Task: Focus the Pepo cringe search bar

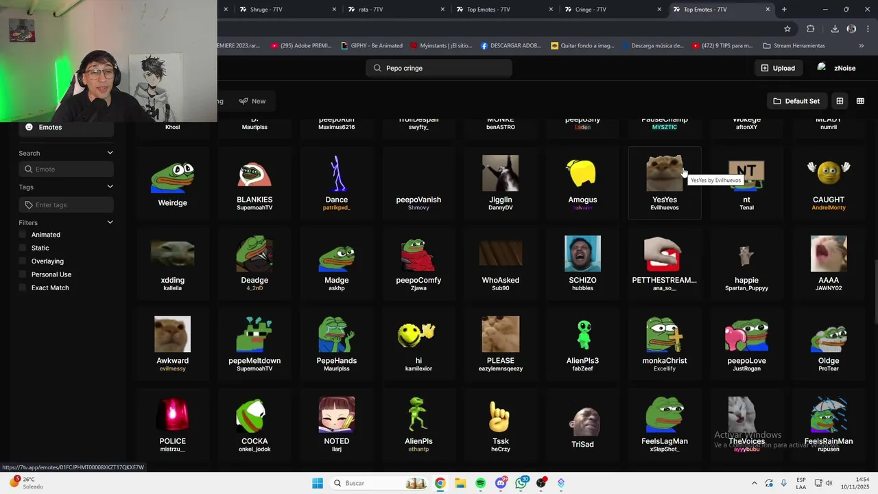Action: coord(439,68)
